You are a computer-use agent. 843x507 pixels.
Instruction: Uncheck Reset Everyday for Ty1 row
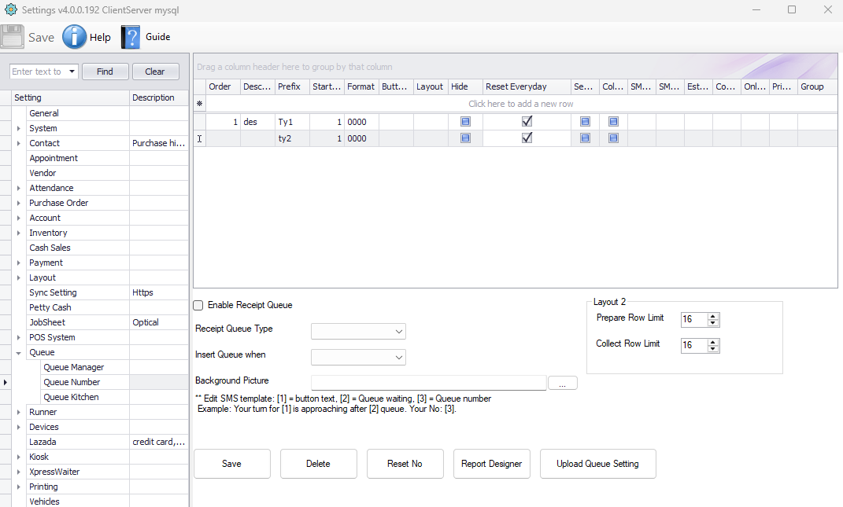pyautogui.click(x=527, y=122)
